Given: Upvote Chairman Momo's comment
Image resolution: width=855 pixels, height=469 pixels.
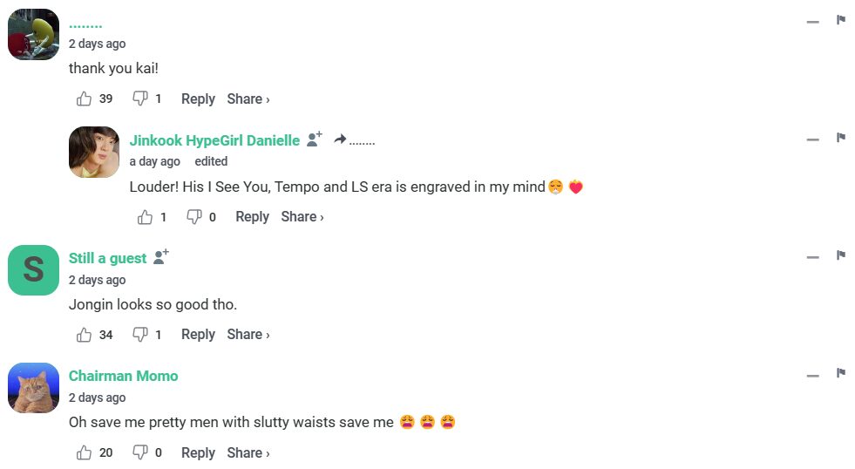Looking at the screenshot, I should 85,453.
